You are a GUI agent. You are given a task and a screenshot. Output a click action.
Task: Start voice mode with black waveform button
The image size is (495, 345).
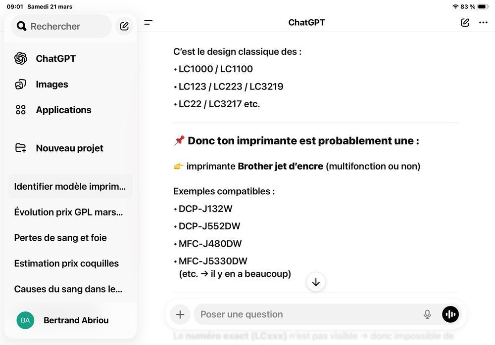click(x=450, y=314)
